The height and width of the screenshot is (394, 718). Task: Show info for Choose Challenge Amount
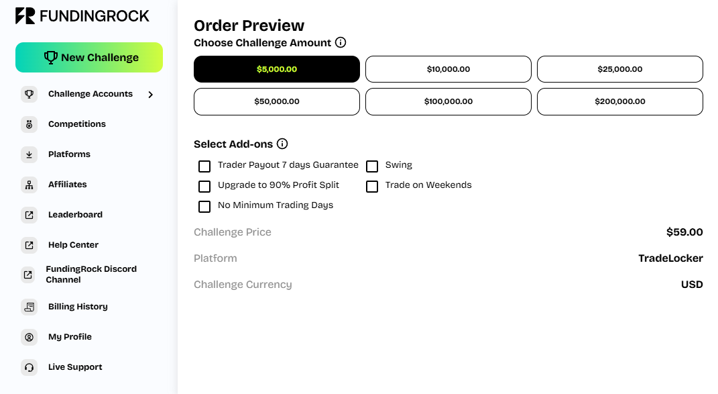point(341,43)
